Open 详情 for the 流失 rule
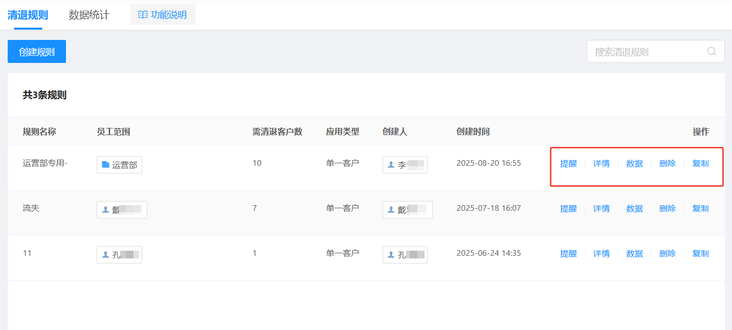The image size is (732, 330). point(602,209)
